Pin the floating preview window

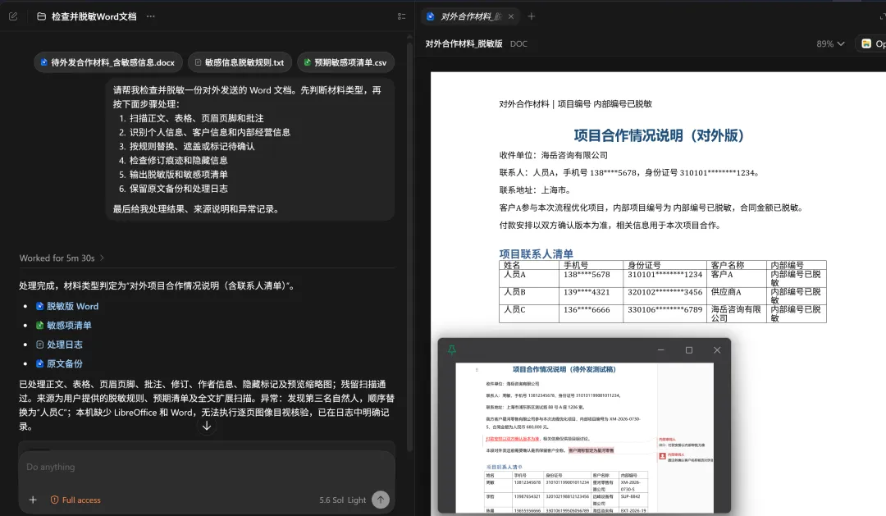[x=451, y=349]
